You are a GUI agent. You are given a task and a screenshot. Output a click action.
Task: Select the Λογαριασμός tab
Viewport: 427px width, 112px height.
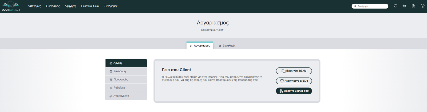pyautogui.click(x=200, y=46)
